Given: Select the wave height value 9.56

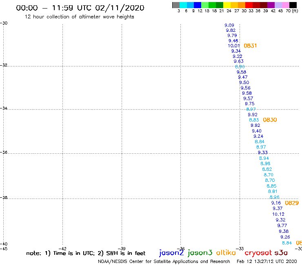Looking at the screenshot, I should pos(246,88).
